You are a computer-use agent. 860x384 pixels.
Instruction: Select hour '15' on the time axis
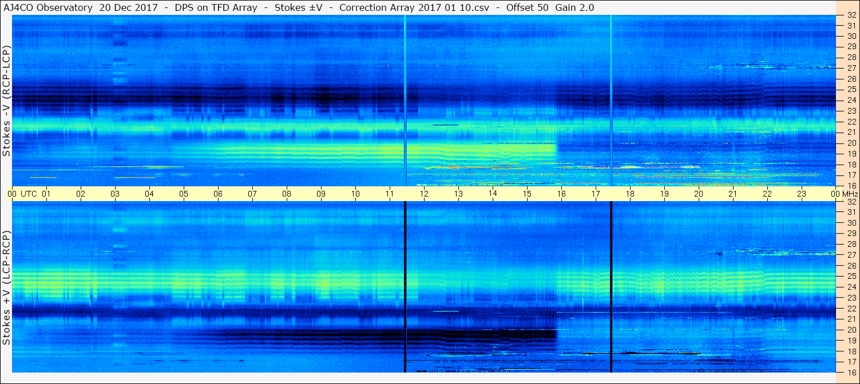pos(527,194)
